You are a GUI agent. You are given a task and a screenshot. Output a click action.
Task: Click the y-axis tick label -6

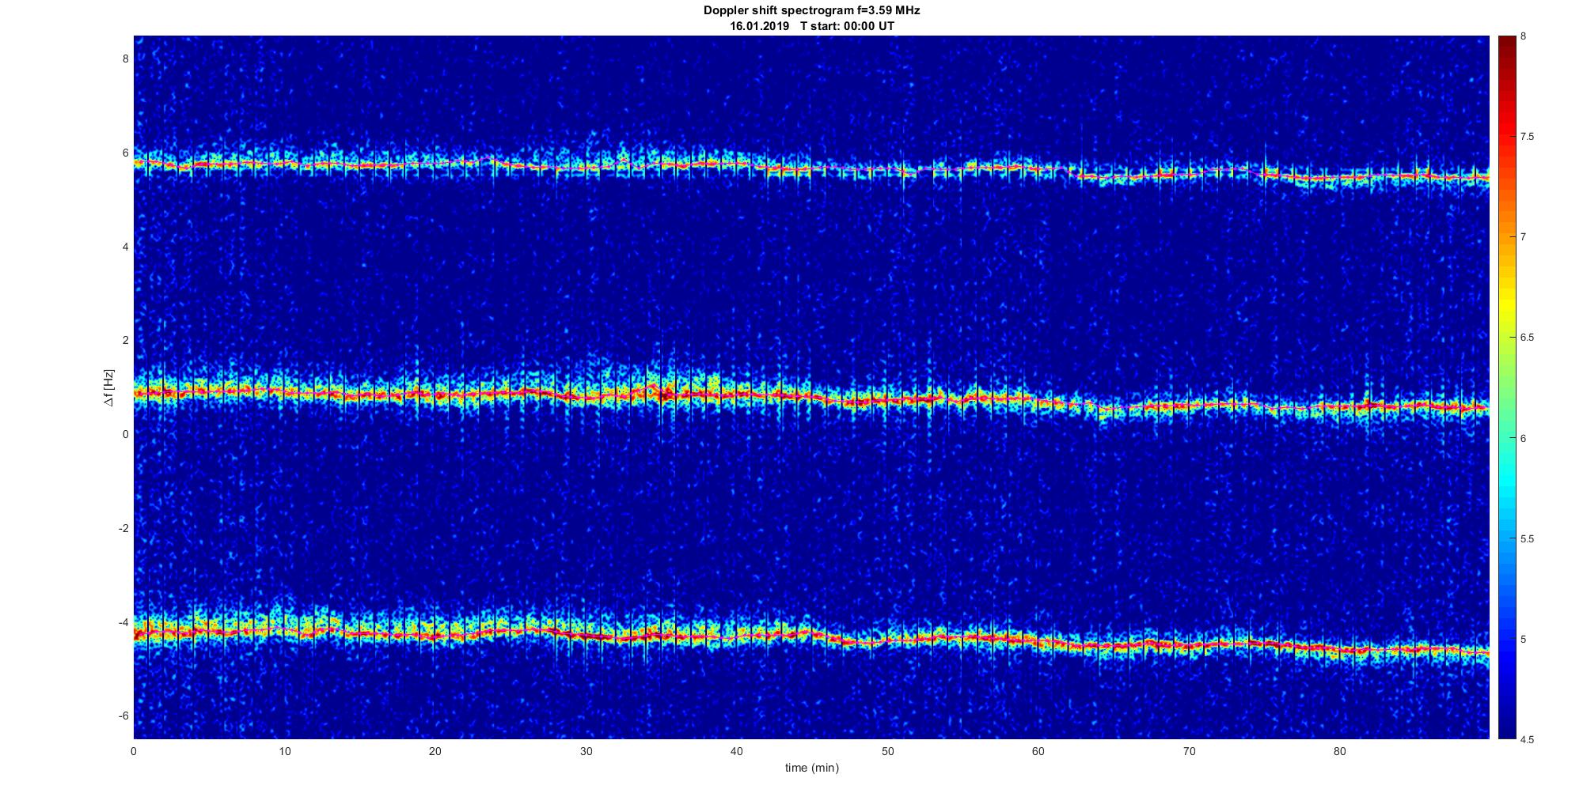tap(123, 716)
